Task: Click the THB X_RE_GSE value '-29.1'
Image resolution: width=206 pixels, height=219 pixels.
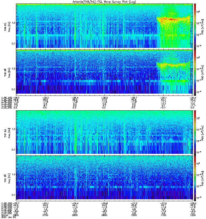Action: pos(163,98)
